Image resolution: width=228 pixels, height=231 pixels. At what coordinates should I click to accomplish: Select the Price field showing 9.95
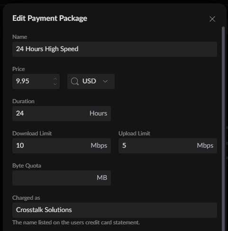point(36,81)
